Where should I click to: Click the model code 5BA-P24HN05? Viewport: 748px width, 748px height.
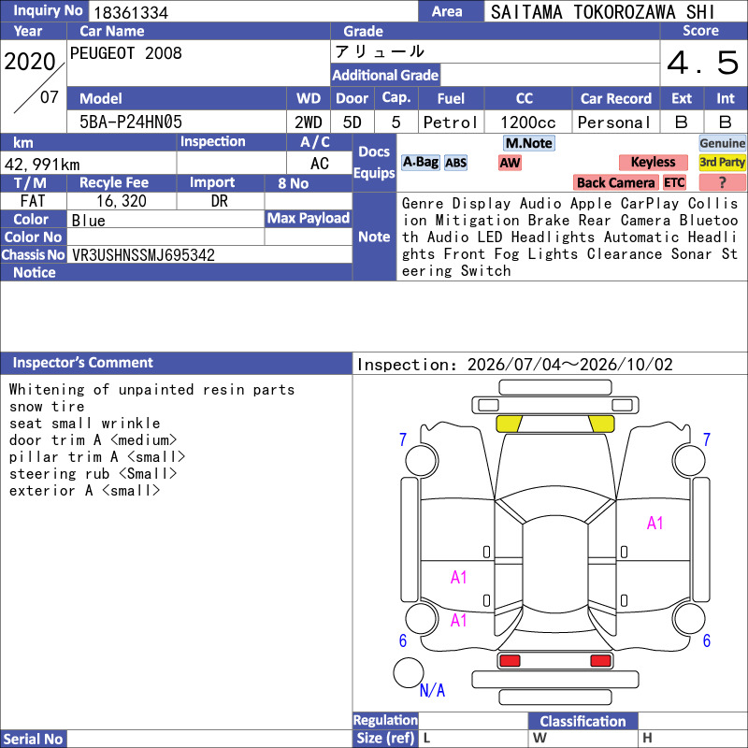coord(131,122)
